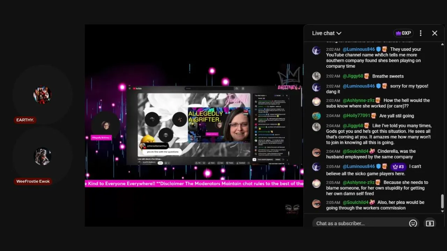Click 'I can't believe all the sicko' message
Image resolution: width=447 pixels, height=251 pixels.
pyautogui.click(x=374, y=170)
